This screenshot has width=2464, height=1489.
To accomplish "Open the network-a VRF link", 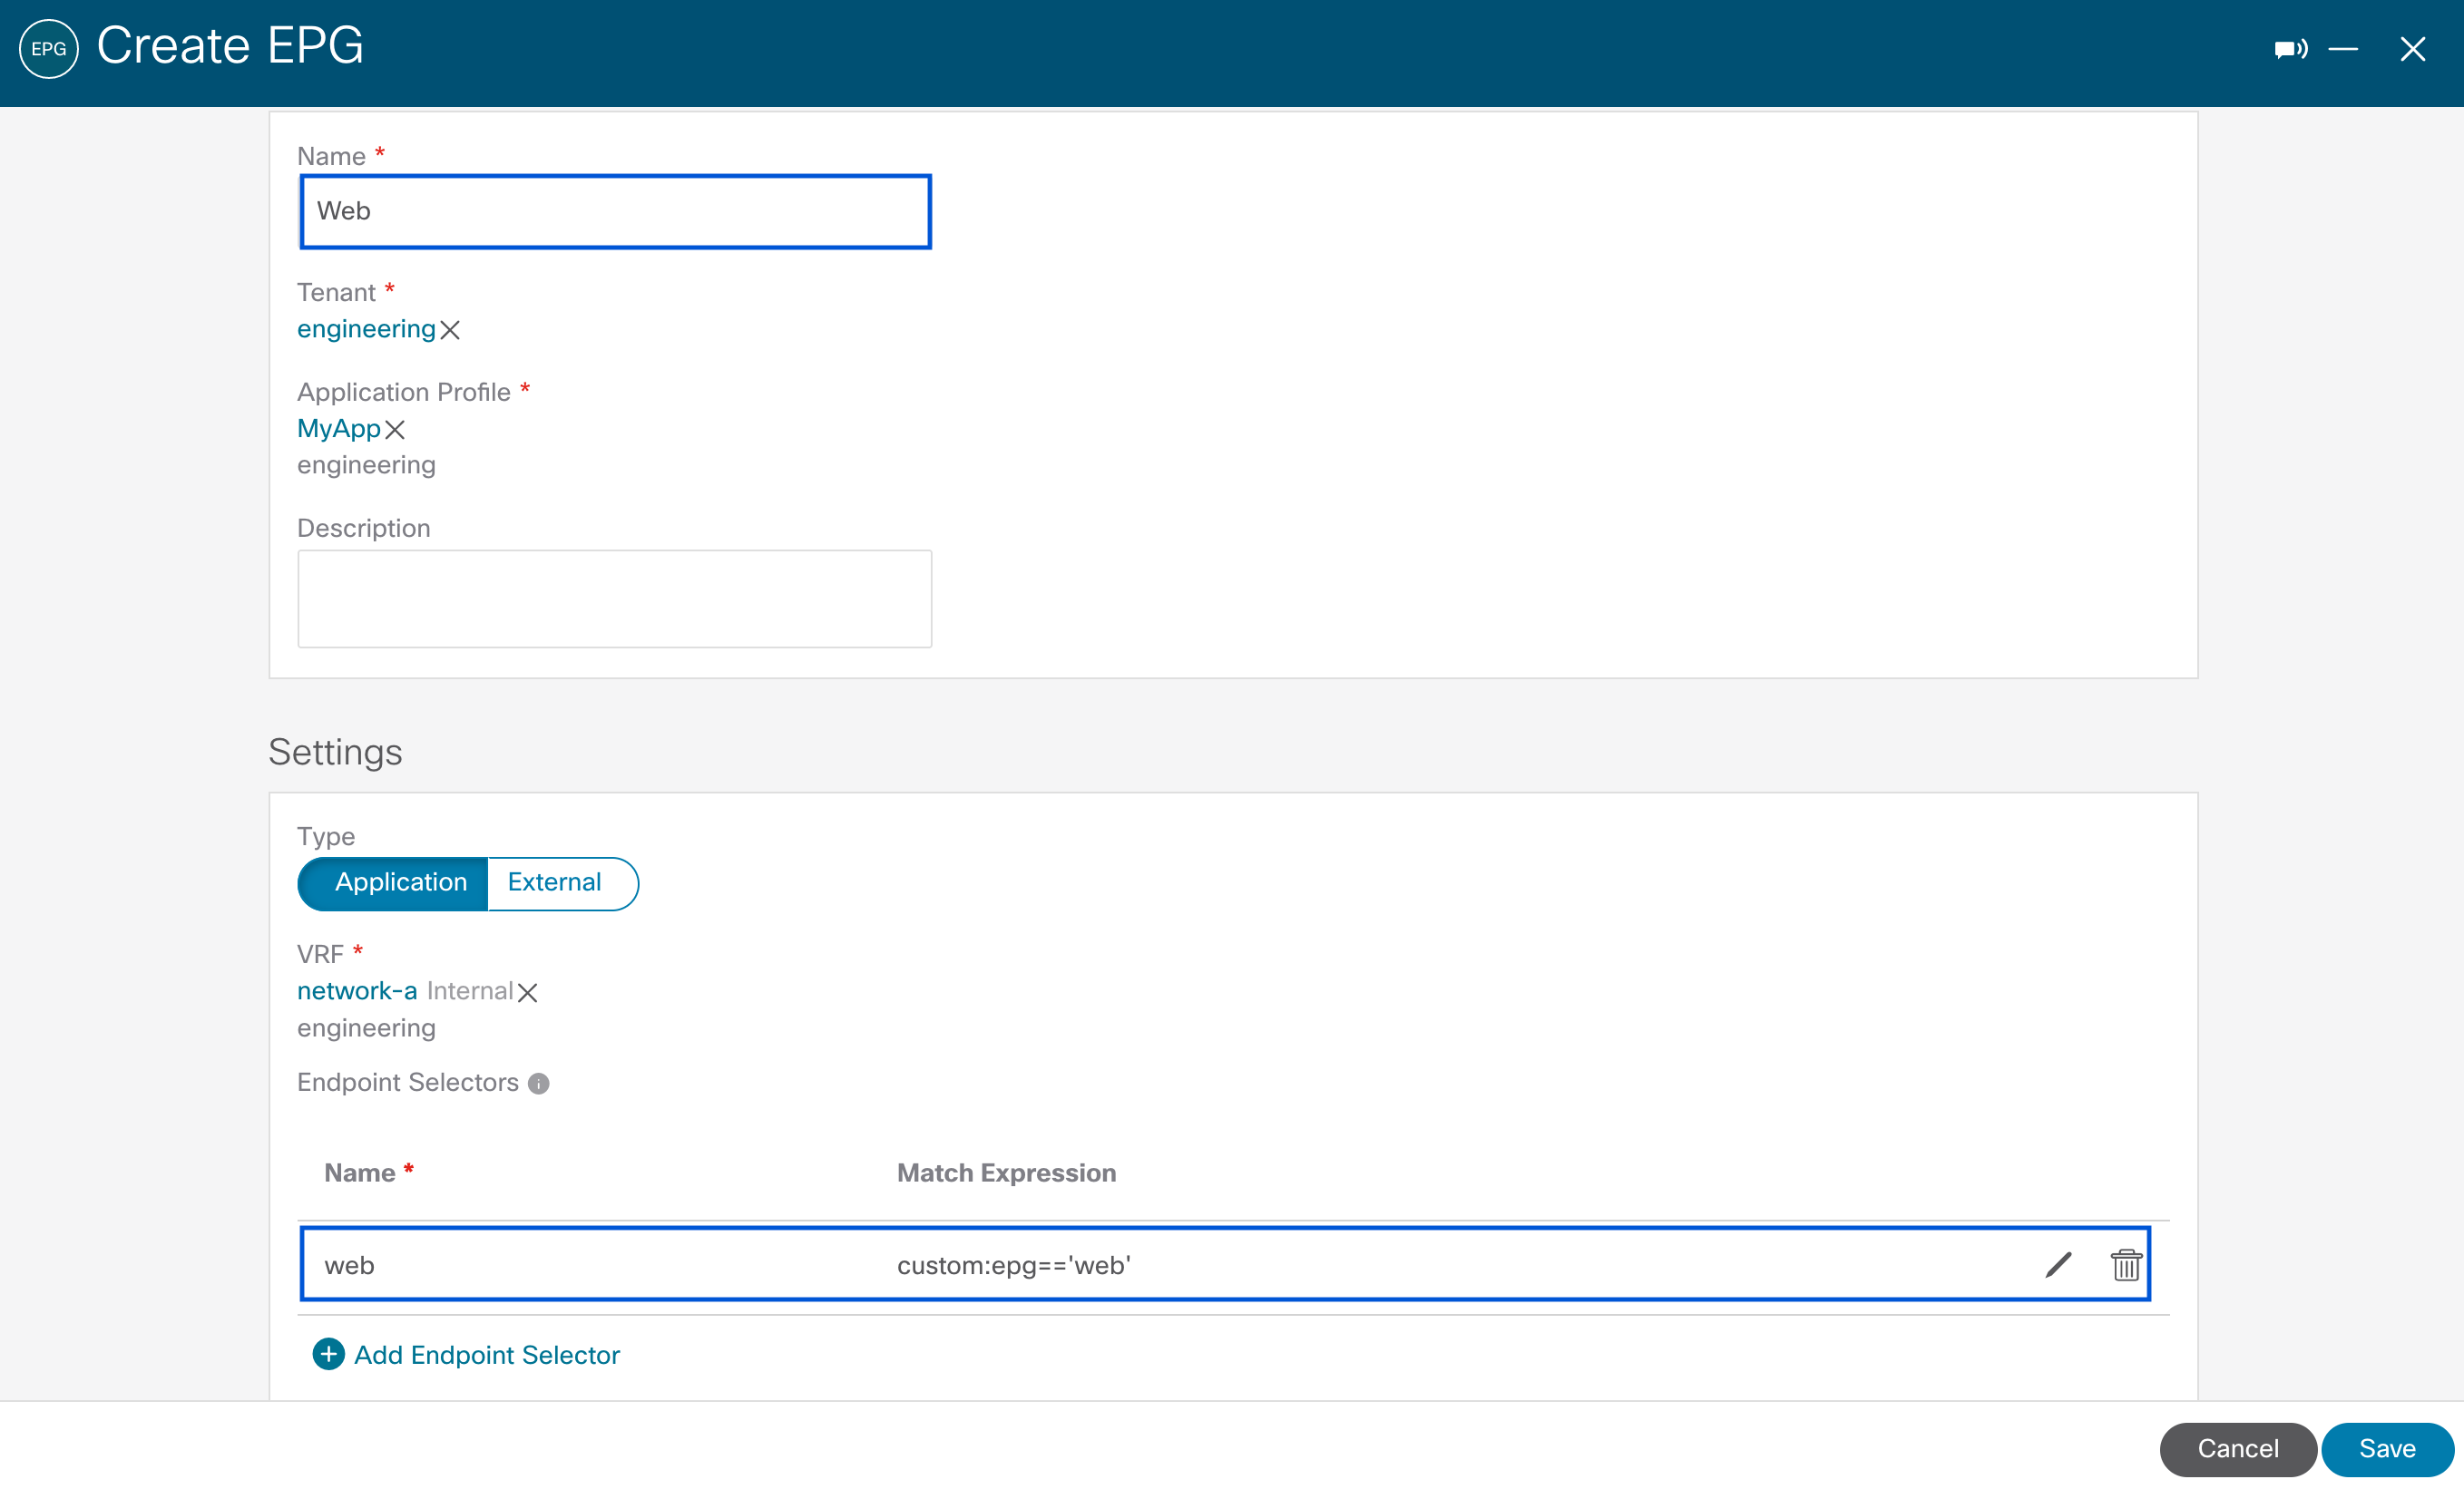I will (x=356, y=991).
